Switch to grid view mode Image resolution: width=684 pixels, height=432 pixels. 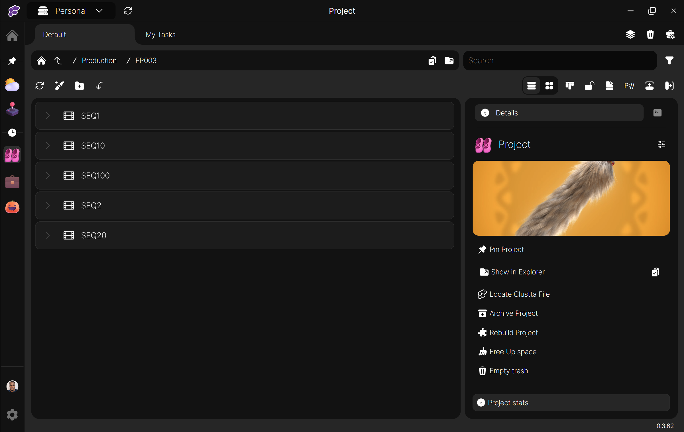point(549,86)
